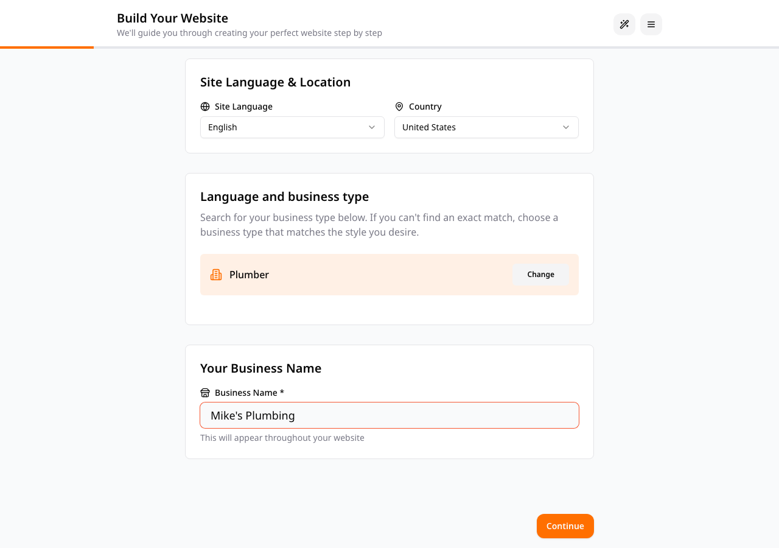The width and height of the screenshot is (779, 548).
Task: Click the Build Your Website title
Action: click(x=173, y=18)
